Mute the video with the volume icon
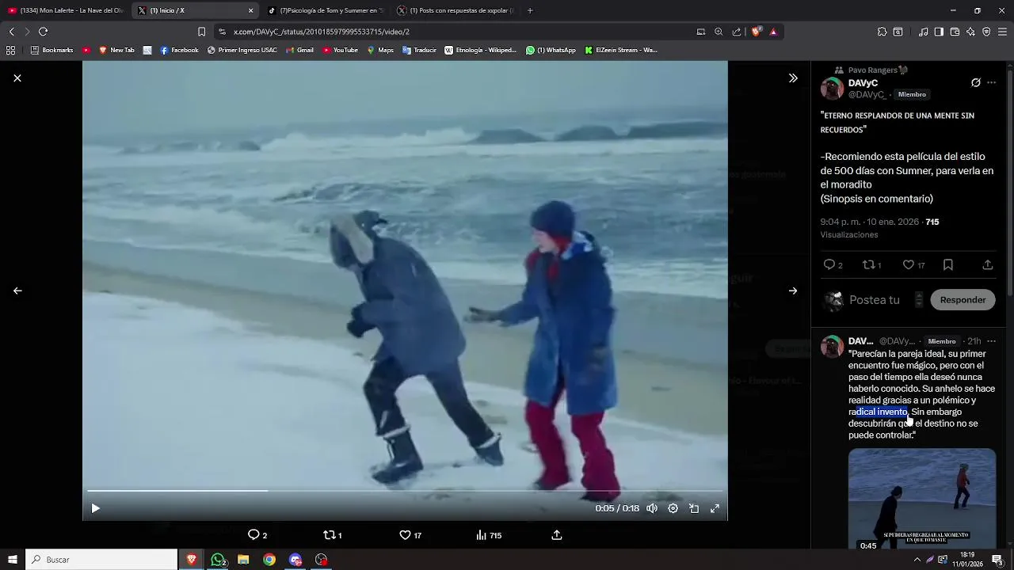 pos(652,508)
